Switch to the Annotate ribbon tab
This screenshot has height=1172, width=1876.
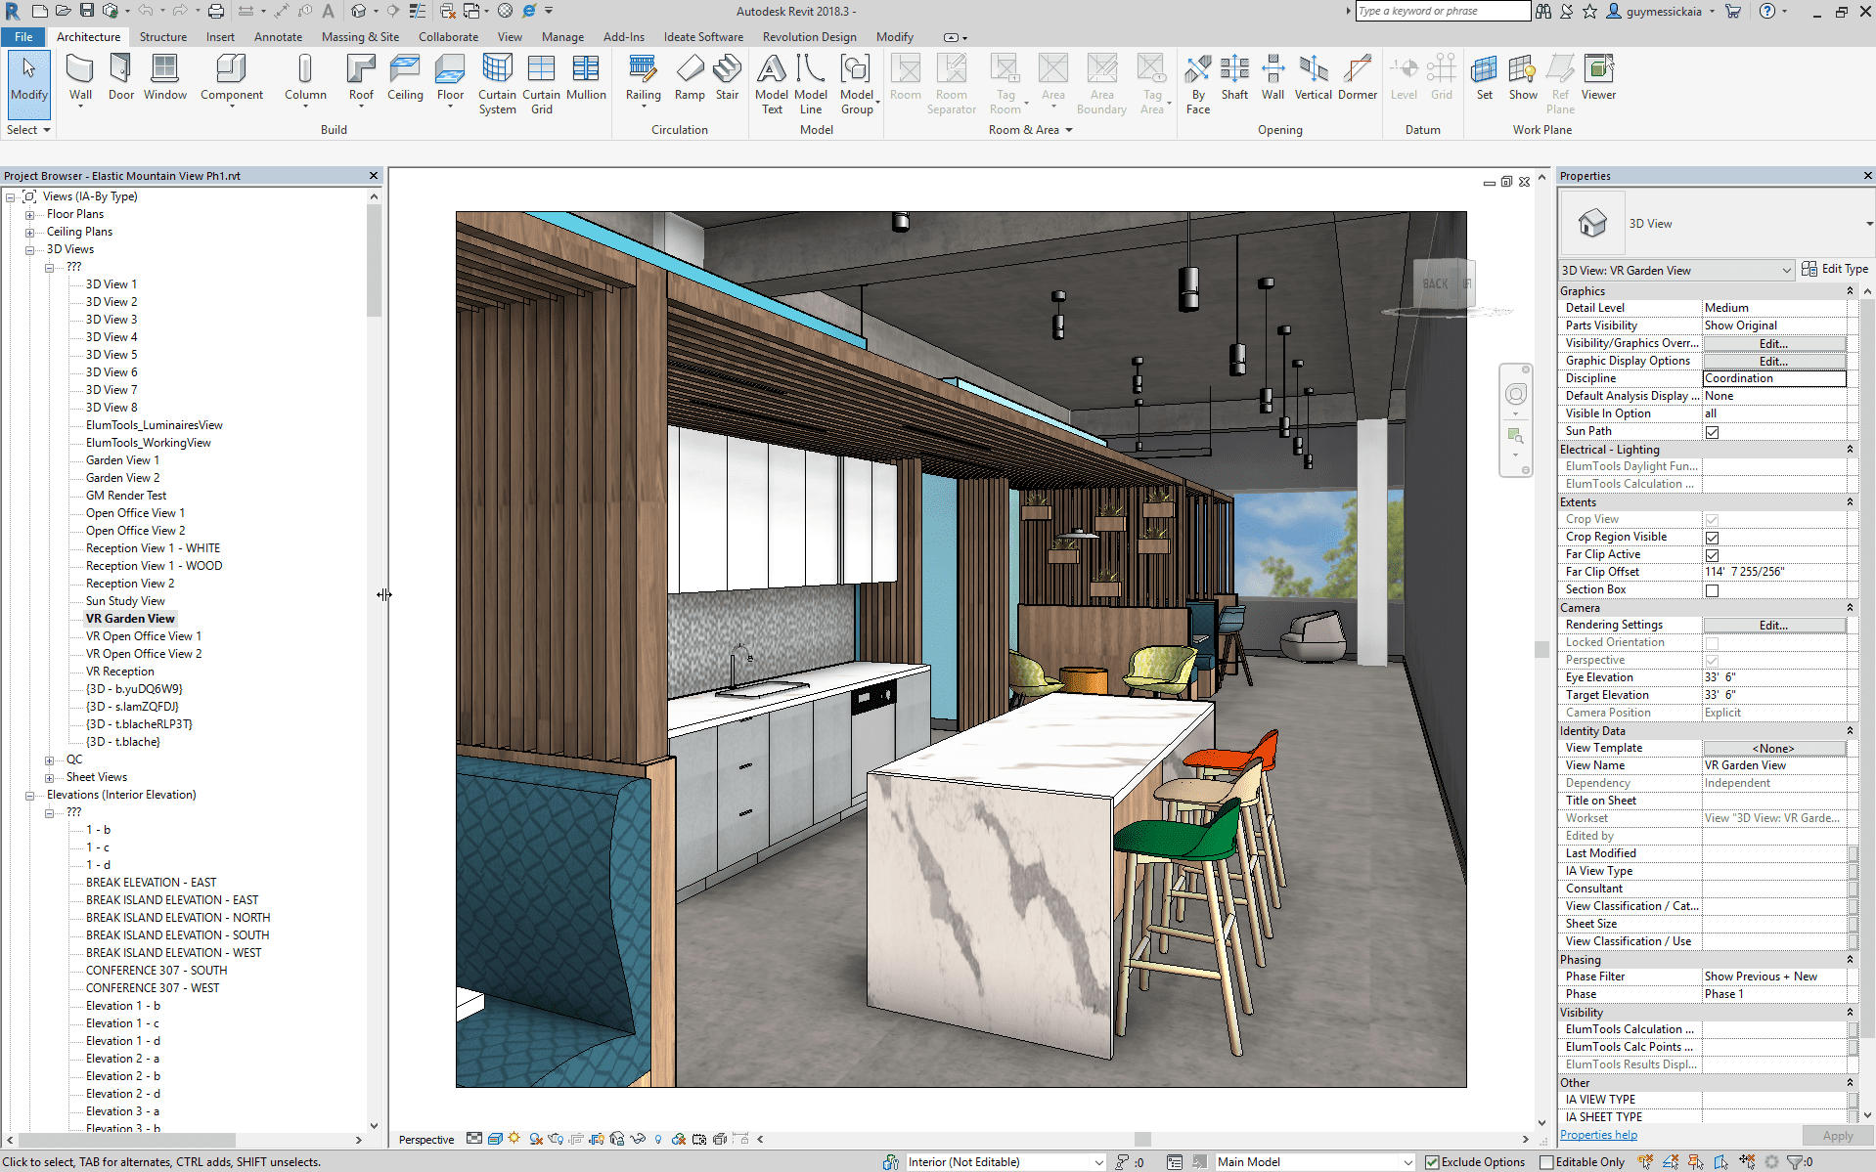pos(278,36)
